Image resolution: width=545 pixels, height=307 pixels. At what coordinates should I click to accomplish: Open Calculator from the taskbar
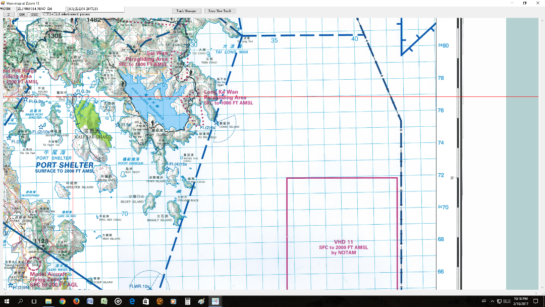click(187, 301)
